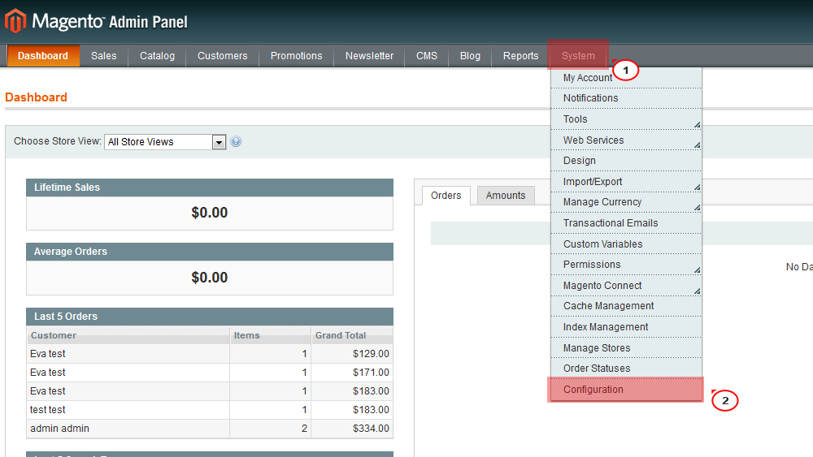Viewport: 813px width, 457px height.
Task: Select My Account from System menu
Action: click(x=626, y=78)
